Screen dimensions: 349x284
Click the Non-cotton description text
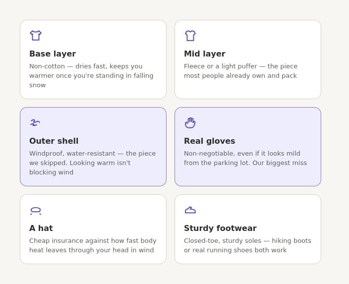tap(91, 76)
